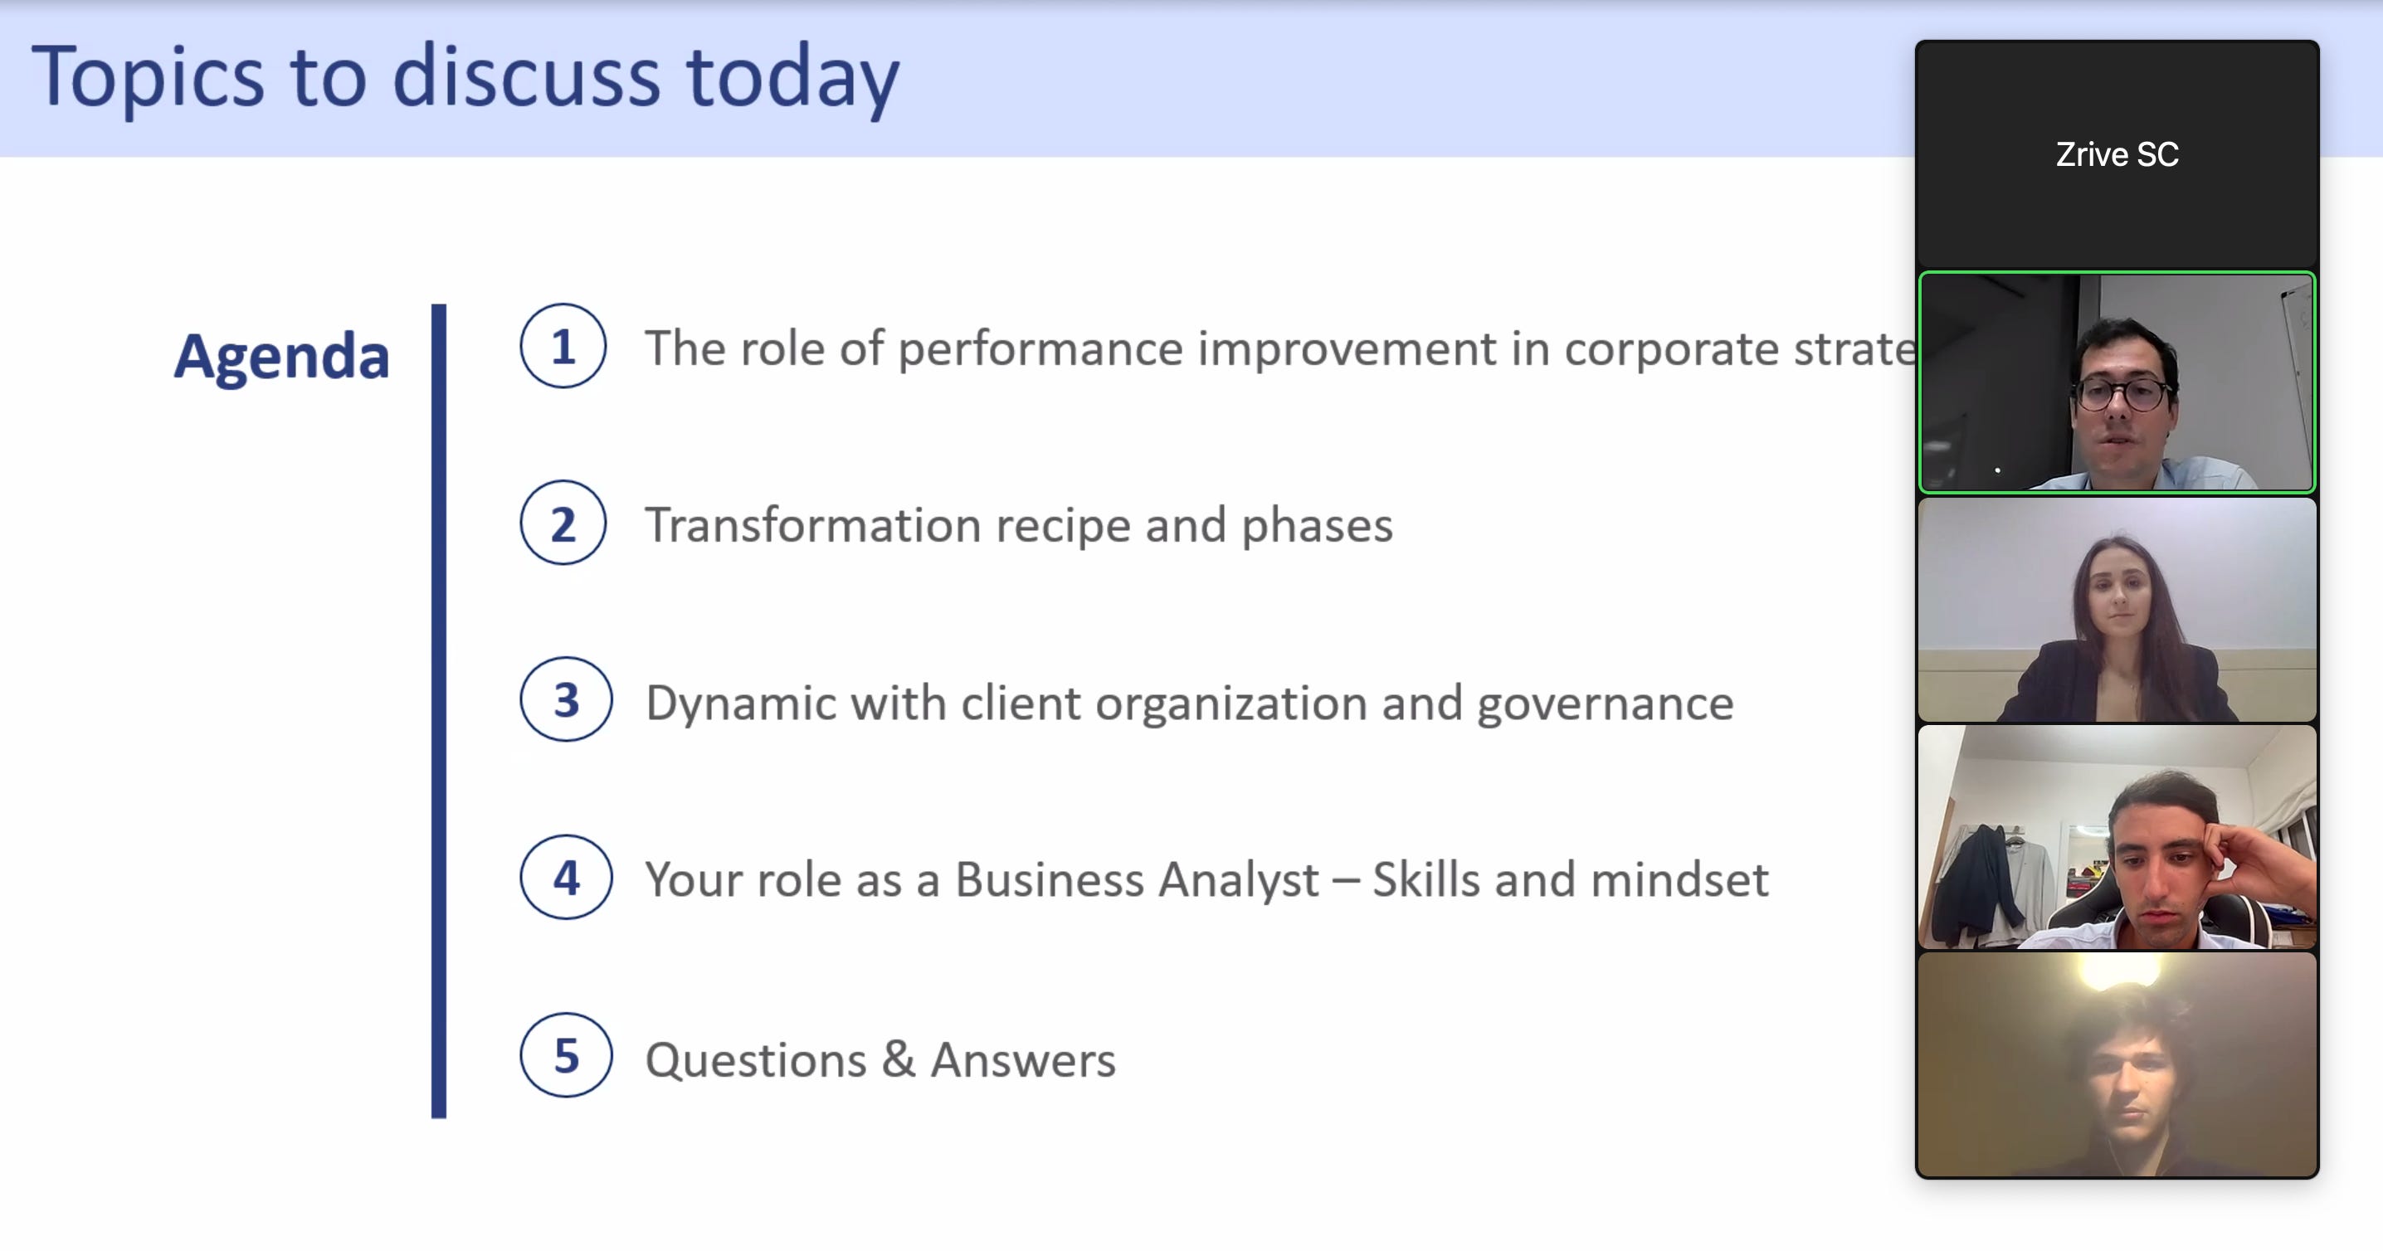Click 'Dynamic with client organization and governance' item
The image size is (2383, 1251).
(1190, 703)
